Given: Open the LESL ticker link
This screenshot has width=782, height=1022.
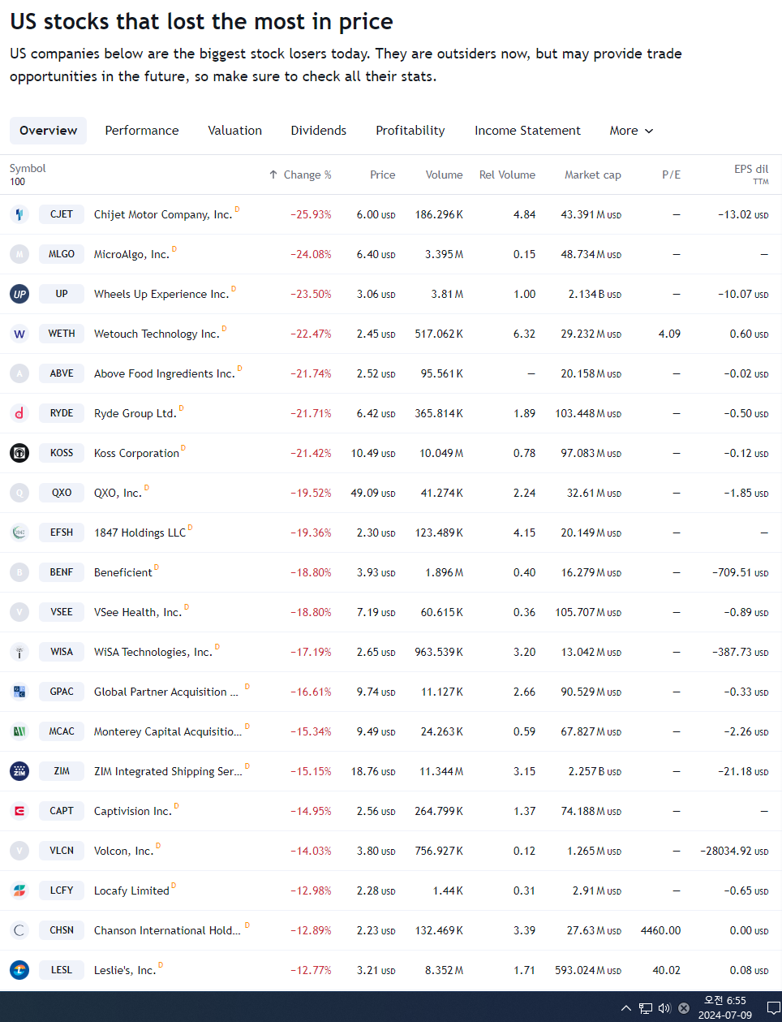Looking at the screenshot, I should [62, 970].
